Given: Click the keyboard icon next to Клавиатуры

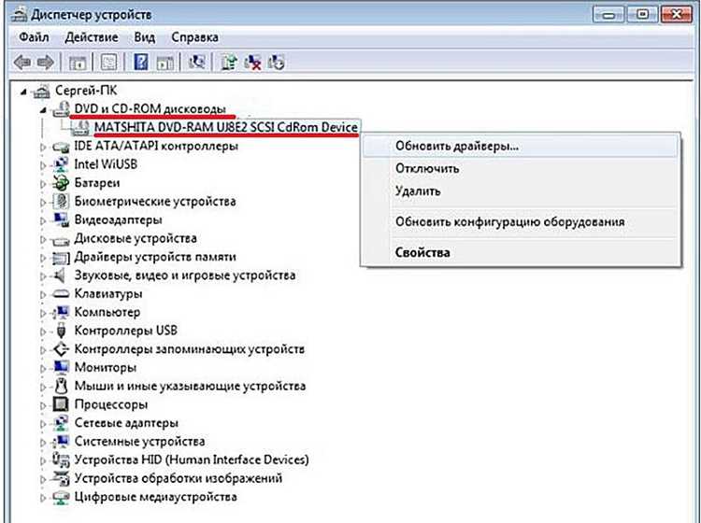Looking at the screenshot, I should click(61, 294).
